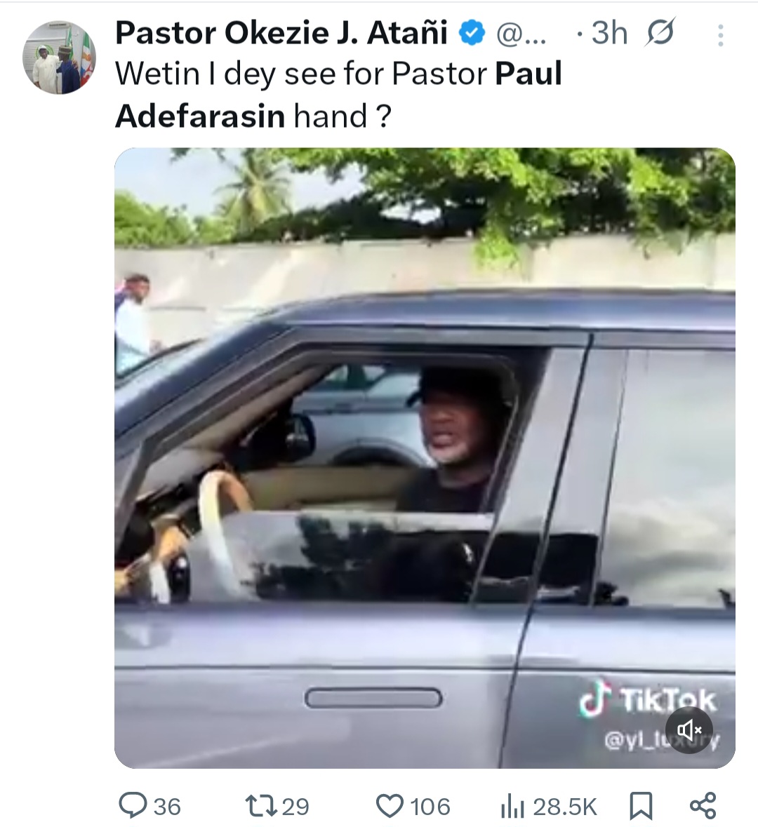
Task: Open the poster's profile picture
Action: coord(59,58)
